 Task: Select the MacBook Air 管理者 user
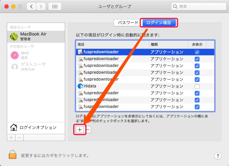point(36,37)
